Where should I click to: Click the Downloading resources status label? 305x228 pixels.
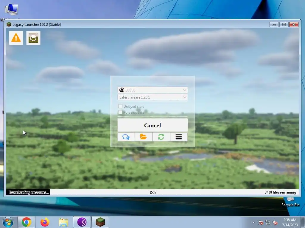point(29,192)
